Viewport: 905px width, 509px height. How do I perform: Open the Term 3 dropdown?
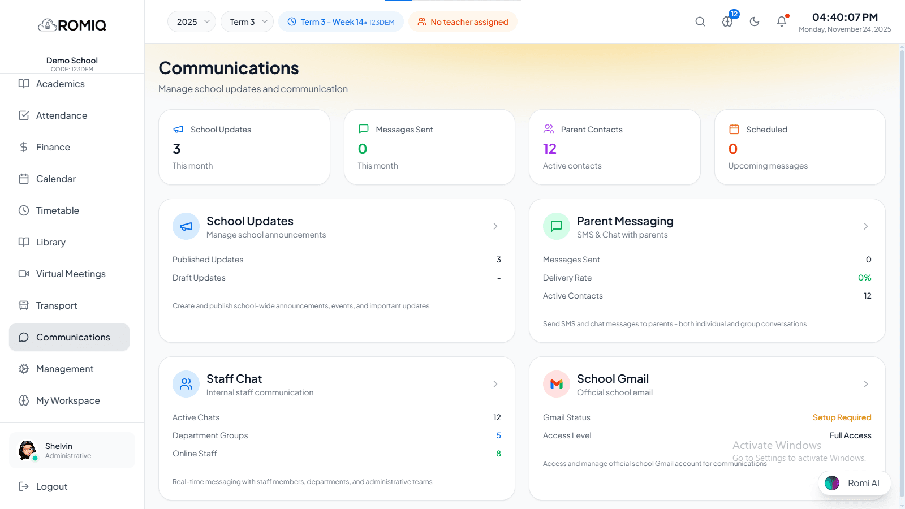click(247, 21)
